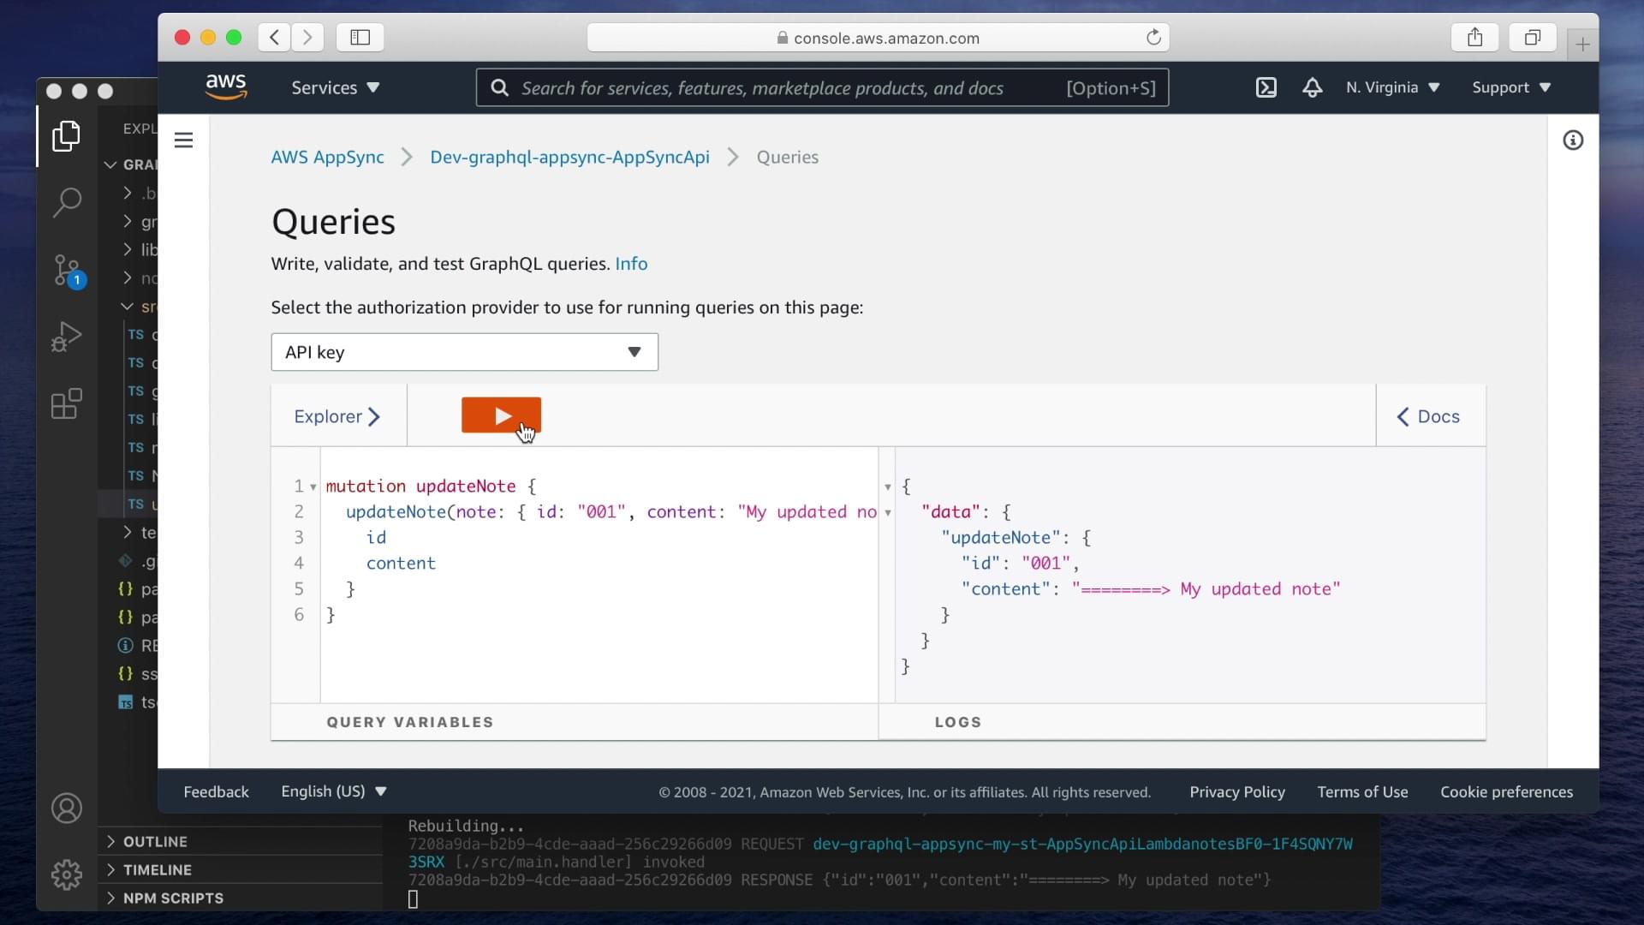Expand the OUTLINE section in VS Code
This screenshot has height=925, width=1644.
[x=154, y=842]
